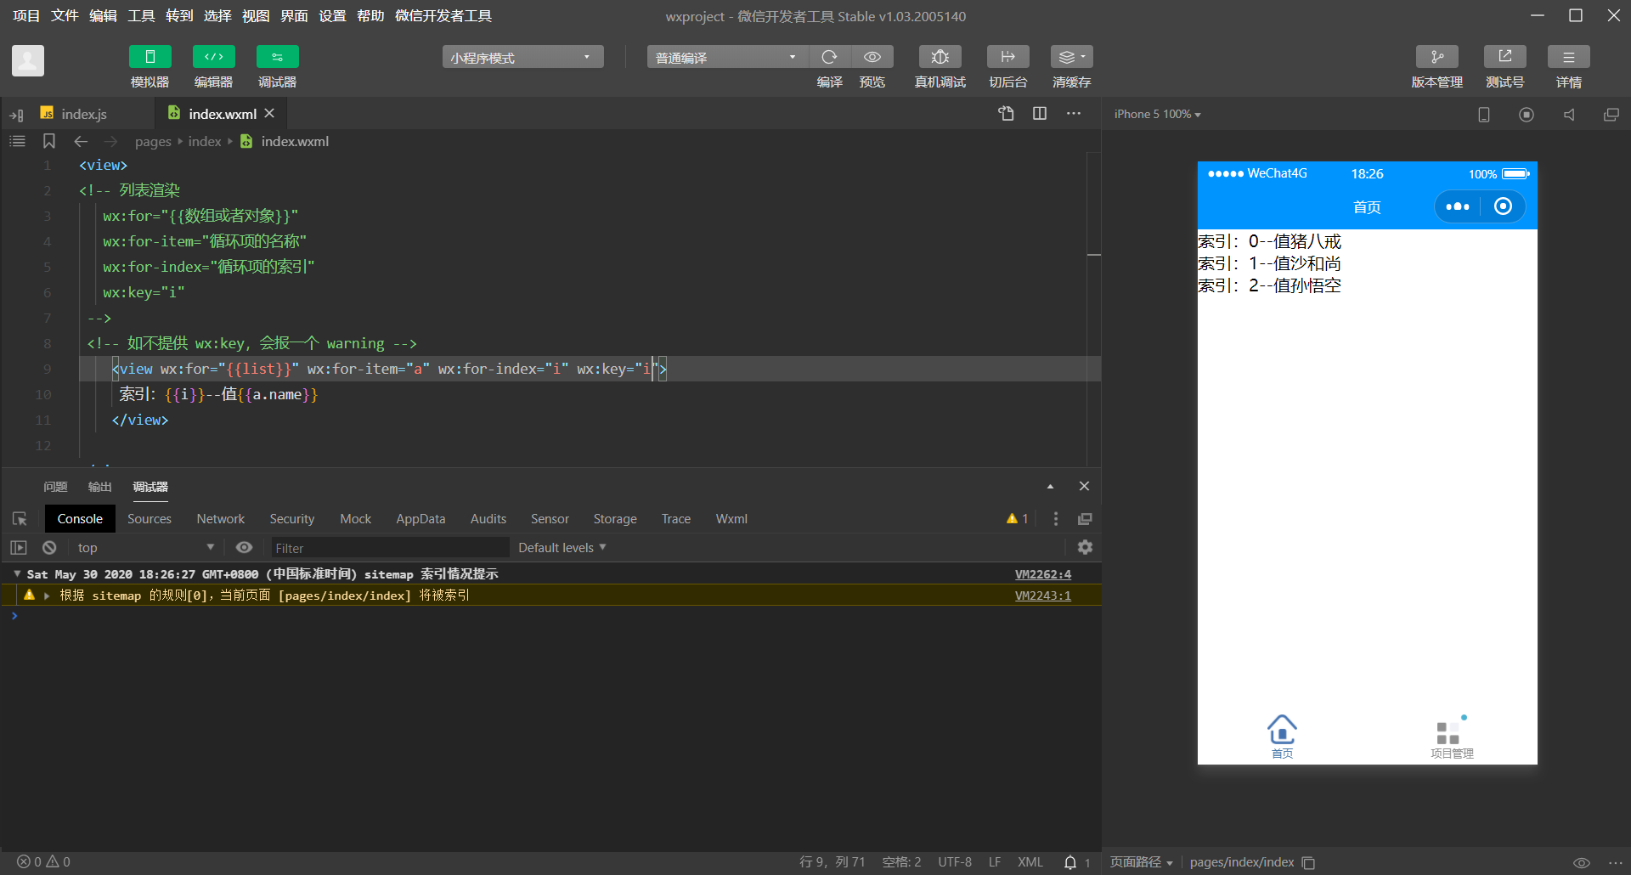Click the 编译 refresh compile icon
Viewport: 1631px width, 875px height.
[829, 57]
